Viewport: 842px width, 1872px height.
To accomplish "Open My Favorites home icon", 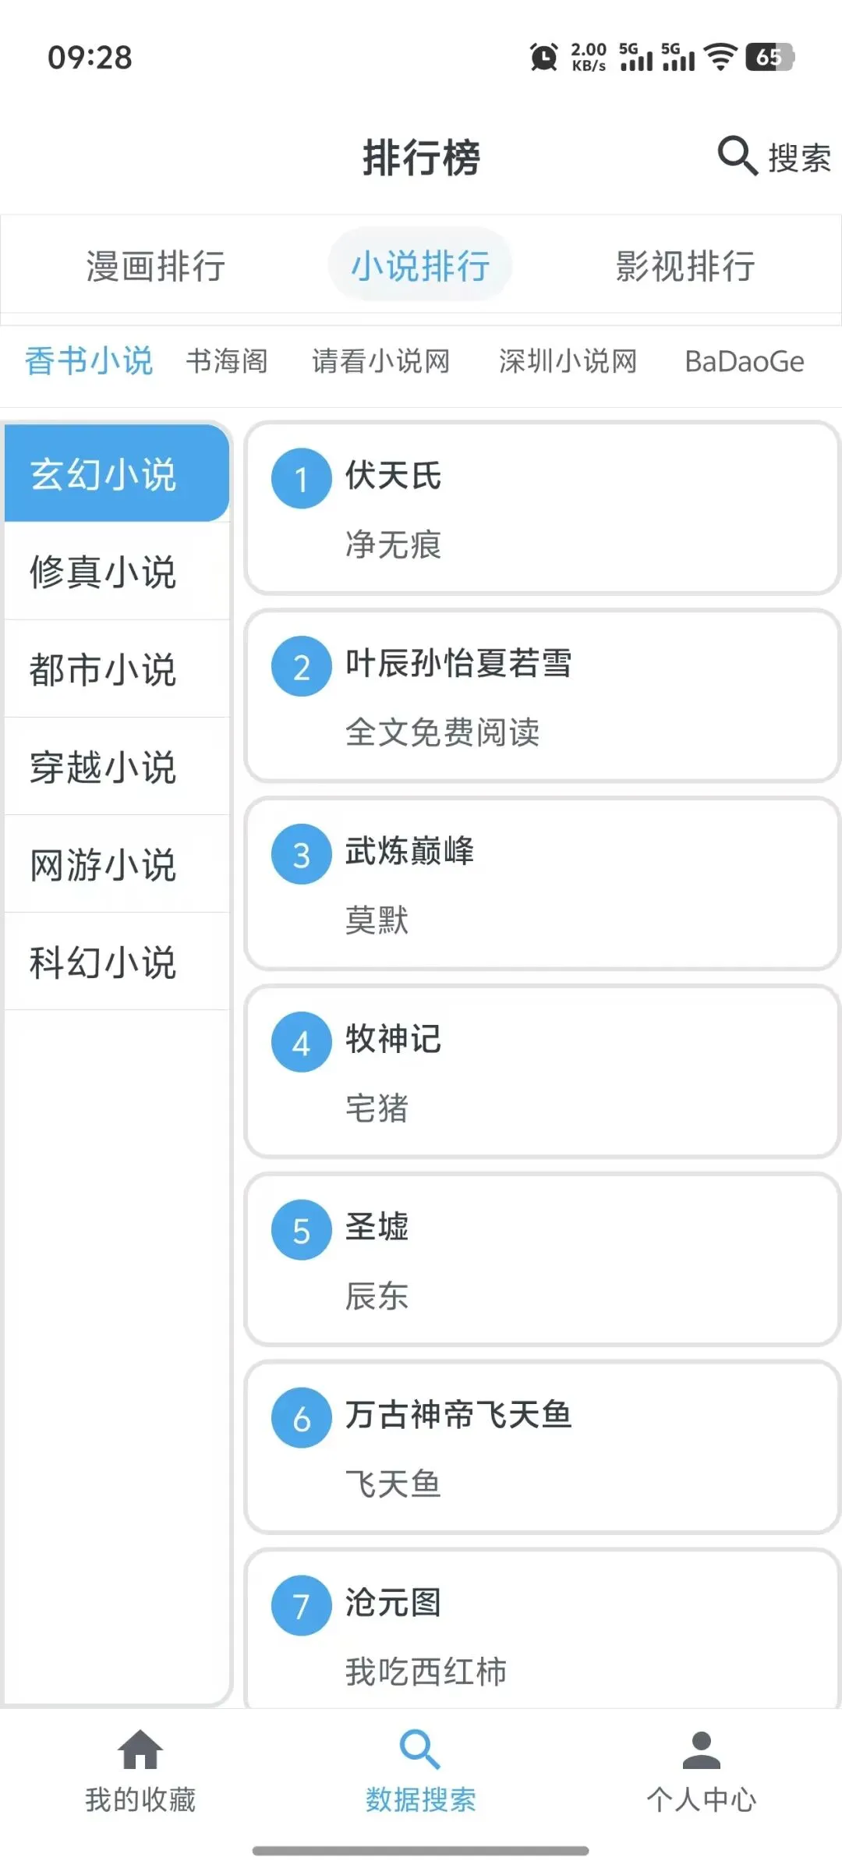I will 140,1750.
